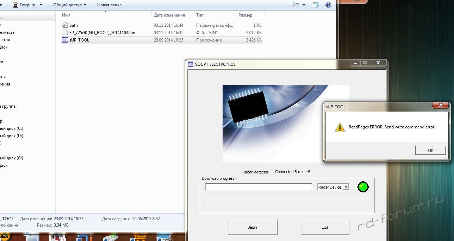This screenshot has height=241, width=454.
Task: Click the green connection status indicator
Action: [363, 187]
